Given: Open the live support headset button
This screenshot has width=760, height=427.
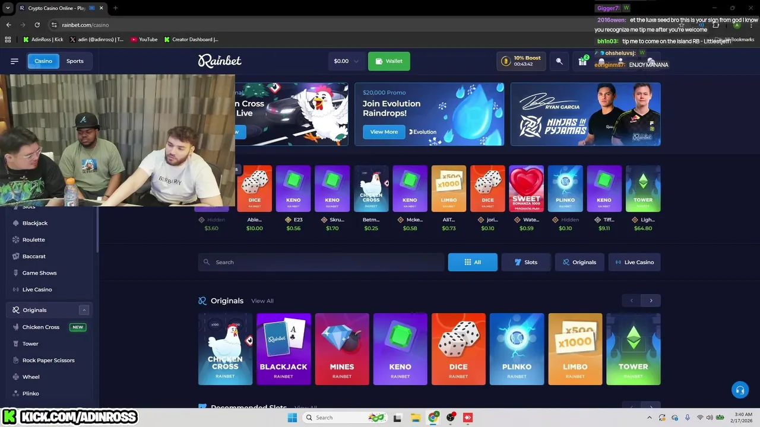Looking at the screenshot, I should click(740, 390).
